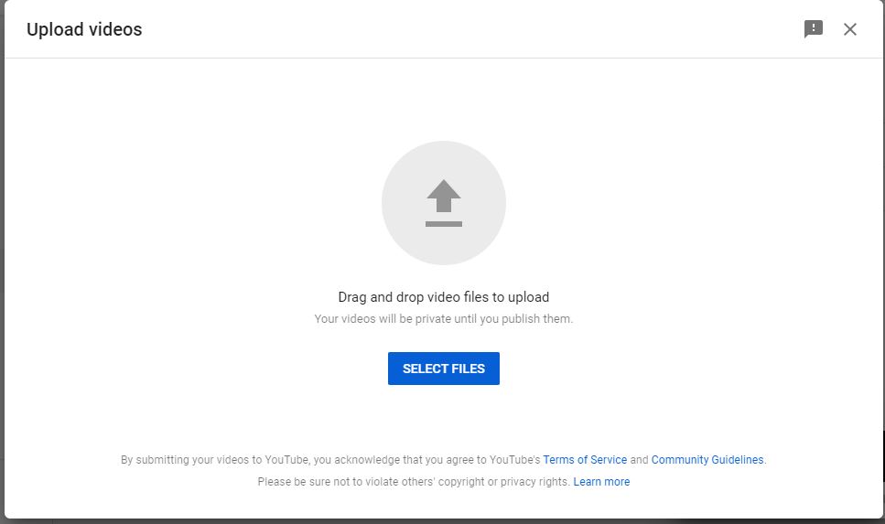
Task: Click the send feedback icon
Action: (814, 28)
